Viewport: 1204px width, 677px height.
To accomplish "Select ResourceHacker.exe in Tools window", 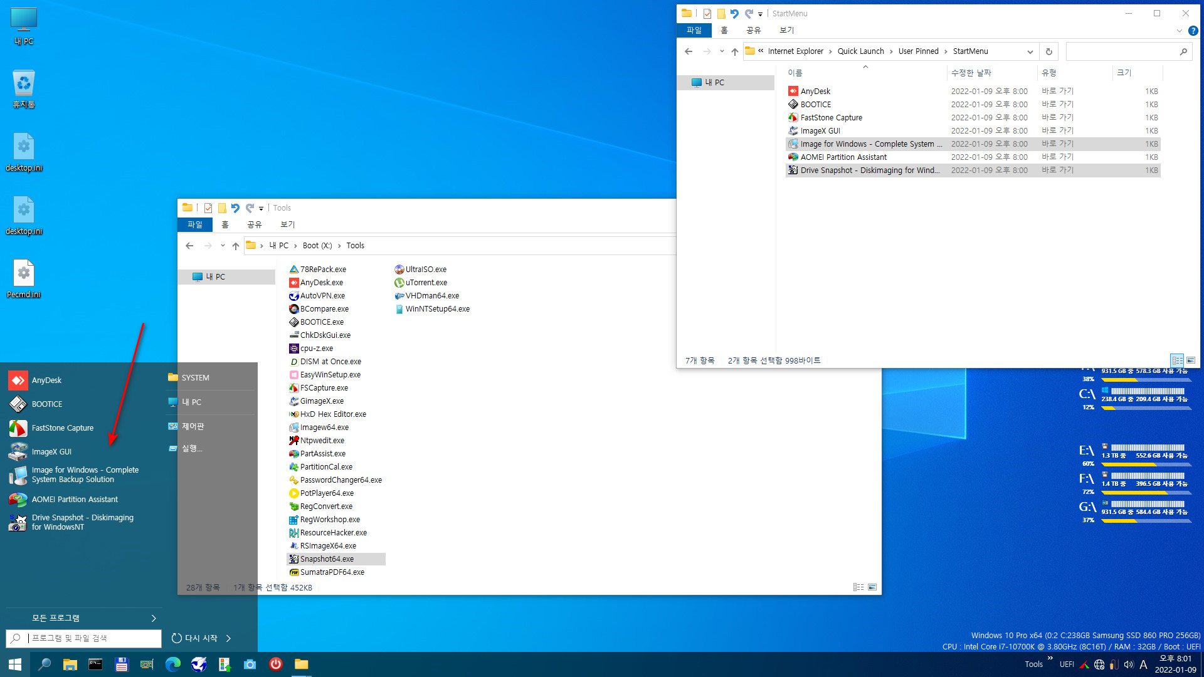I will pos(328,533).
